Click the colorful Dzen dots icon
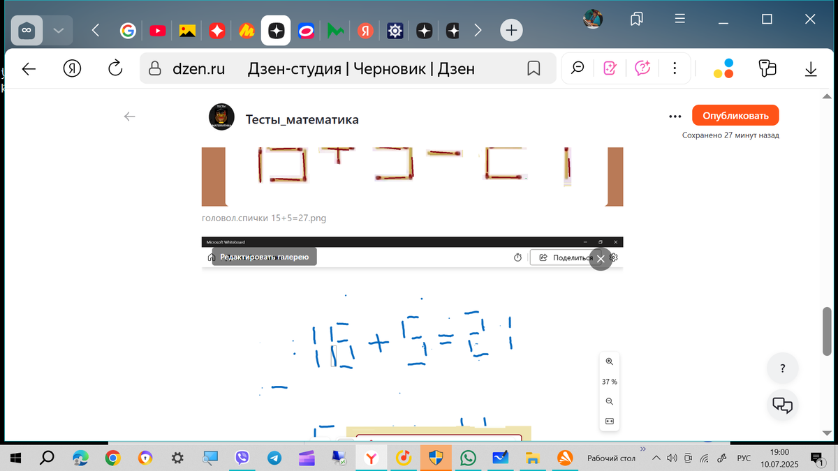This screenshot has width=838, height=471. 723,68
